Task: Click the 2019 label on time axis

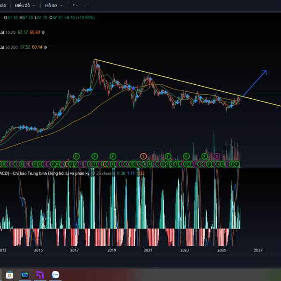Action: [111, 250]
